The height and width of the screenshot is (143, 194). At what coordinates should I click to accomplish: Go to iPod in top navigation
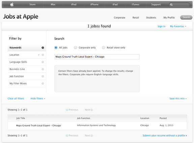pyautogui.click(x=74, y=5)
